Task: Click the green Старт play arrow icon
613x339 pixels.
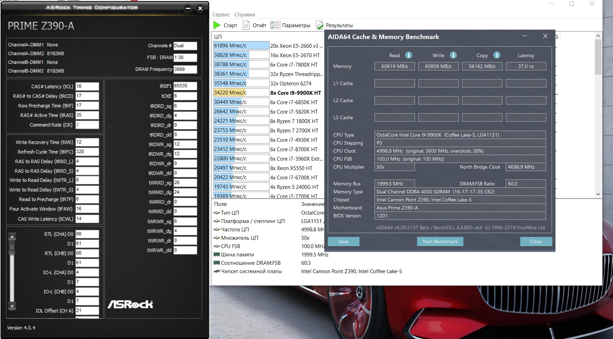Action: coord(217,25)
